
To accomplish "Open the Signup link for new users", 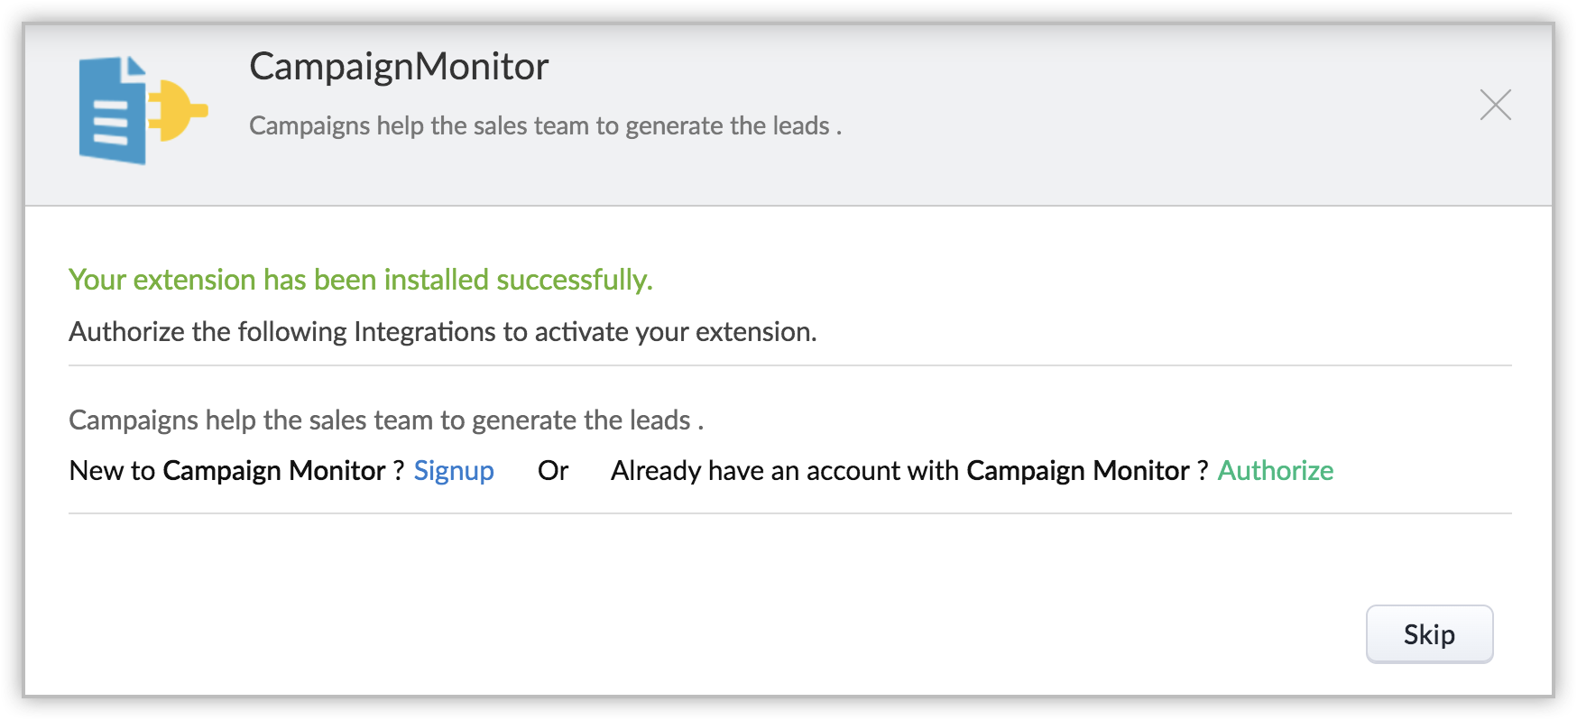I will [454, 471].
